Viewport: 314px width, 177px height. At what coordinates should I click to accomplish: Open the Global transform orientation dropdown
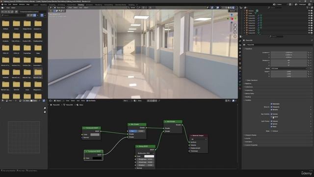tap(132, 8)
